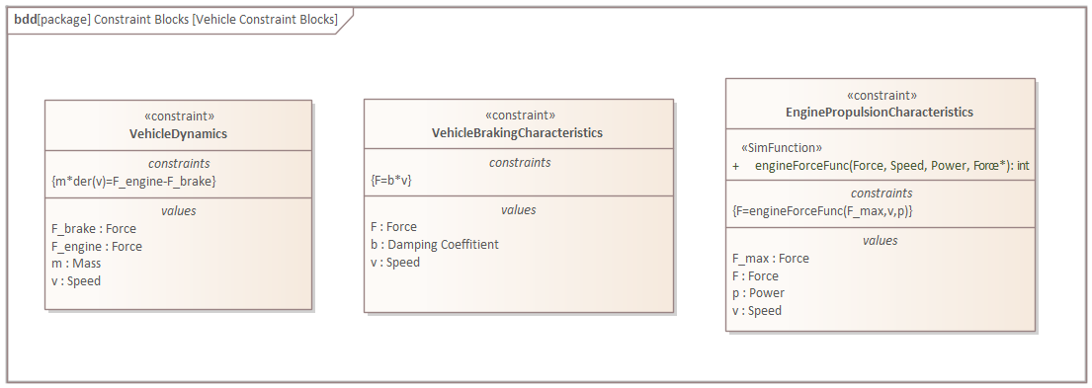Screen dimensions: 1092x388
Task: Click the F=engineForceFunc(F_max,v,p) constraint
Action: [822, 210]
